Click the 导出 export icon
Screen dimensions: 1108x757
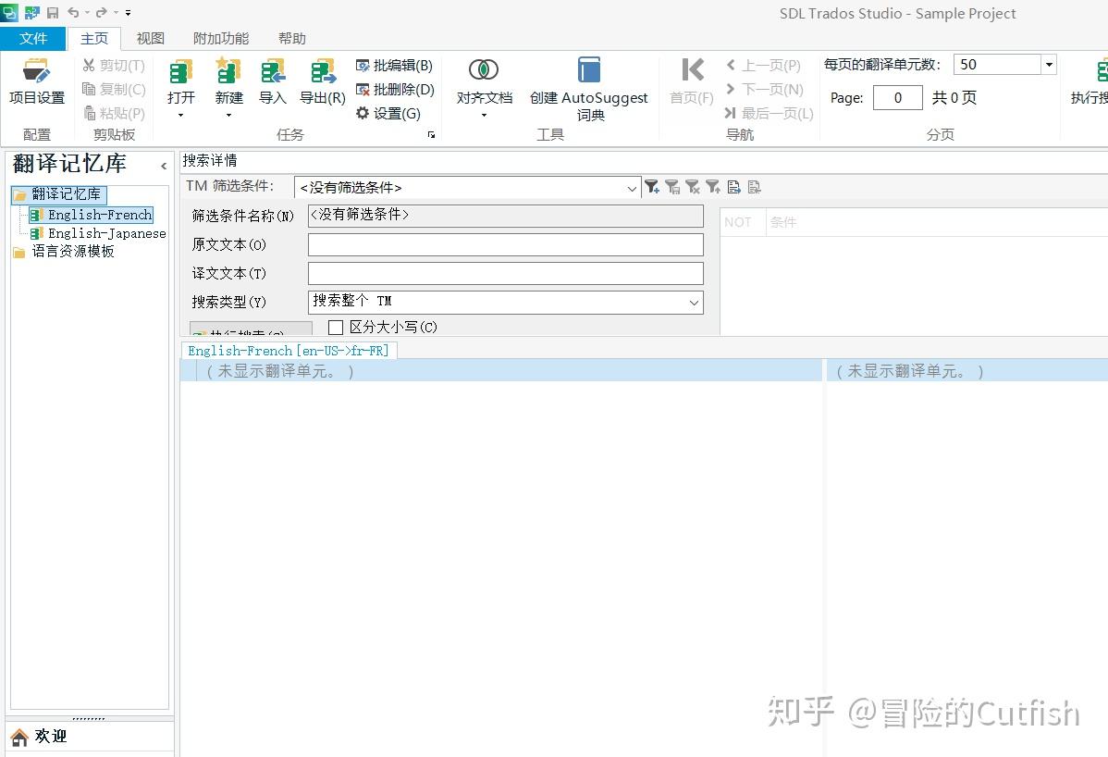click(322, 79)
